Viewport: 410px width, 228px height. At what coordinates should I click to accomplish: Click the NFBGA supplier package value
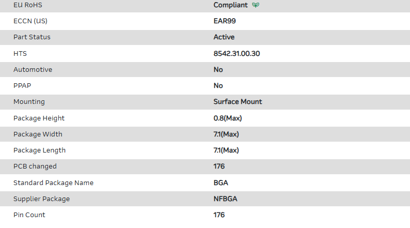point(226,199)
